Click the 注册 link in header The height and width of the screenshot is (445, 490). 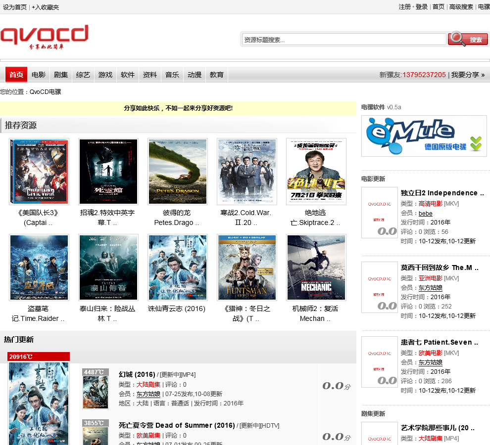pos(405,7)
